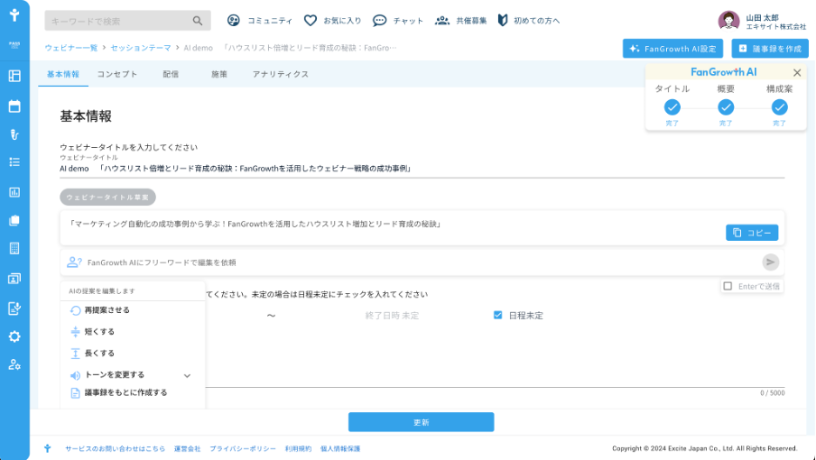
Task: Switch to the 施策 tab
Action: click(219, 74)
